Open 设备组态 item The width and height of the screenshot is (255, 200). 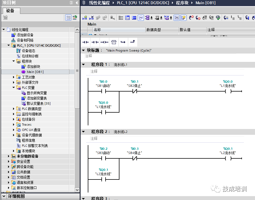click(x=28, y=51)
